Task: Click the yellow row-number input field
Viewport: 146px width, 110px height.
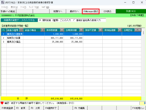Action: point(143,103)
